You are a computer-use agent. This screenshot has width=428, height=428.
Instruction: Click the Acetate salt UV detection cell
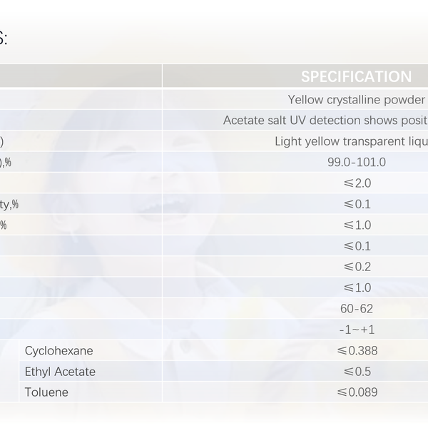point(325,121)
